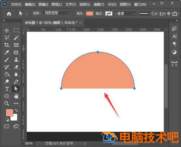Open the 图层(L) menu

pyautogui.click(x=57, y=5)
